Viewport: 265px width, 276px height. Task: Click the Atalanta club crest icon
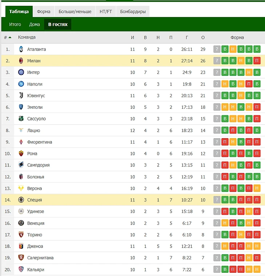click(x=21, y=49)
